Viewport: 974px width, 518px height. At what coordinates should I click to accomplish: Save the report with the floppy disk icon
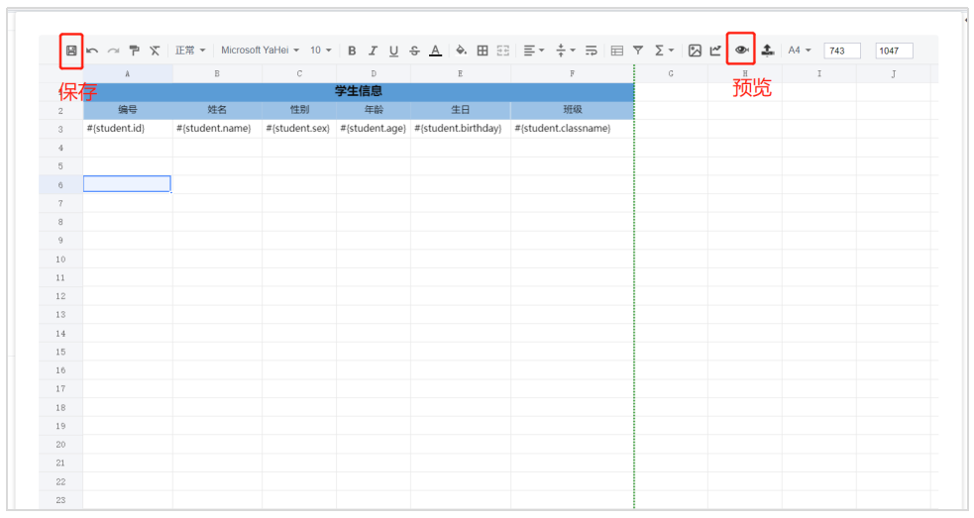[x=71, y=51]
